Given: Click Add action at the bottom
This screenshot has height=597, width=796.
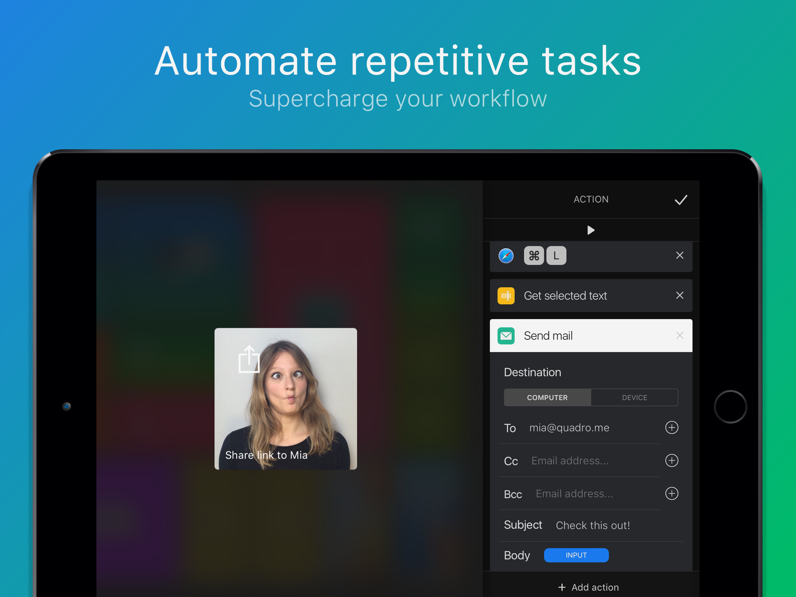Looking at the screenshot, I should pos(588,587).
